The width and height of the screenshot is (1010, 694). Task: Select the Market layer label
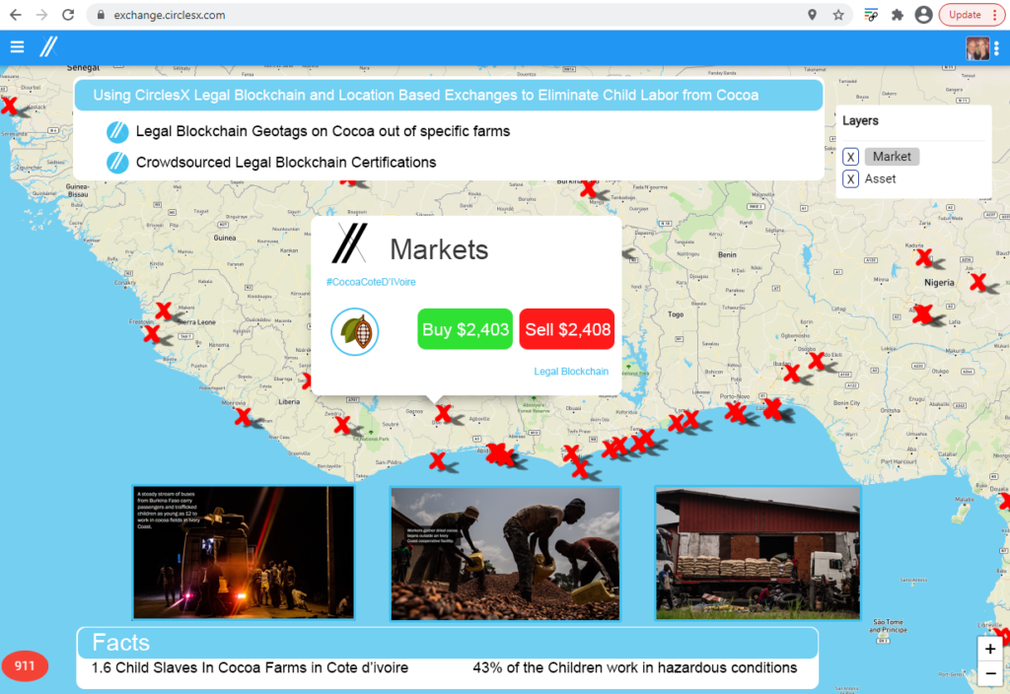click(892, 157)
